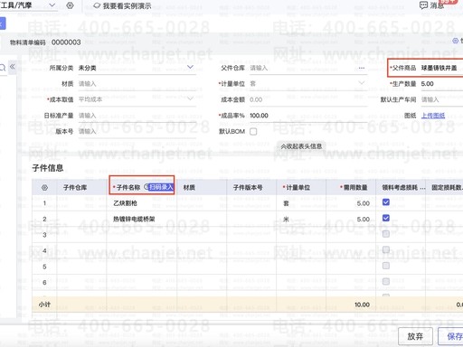Click the 子件名称 column header

[128, 188]
